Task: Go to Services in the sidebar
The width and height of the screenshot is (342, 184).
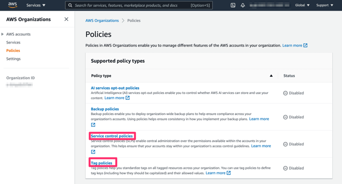Action: pyautogui.click(x=13, y=43)
